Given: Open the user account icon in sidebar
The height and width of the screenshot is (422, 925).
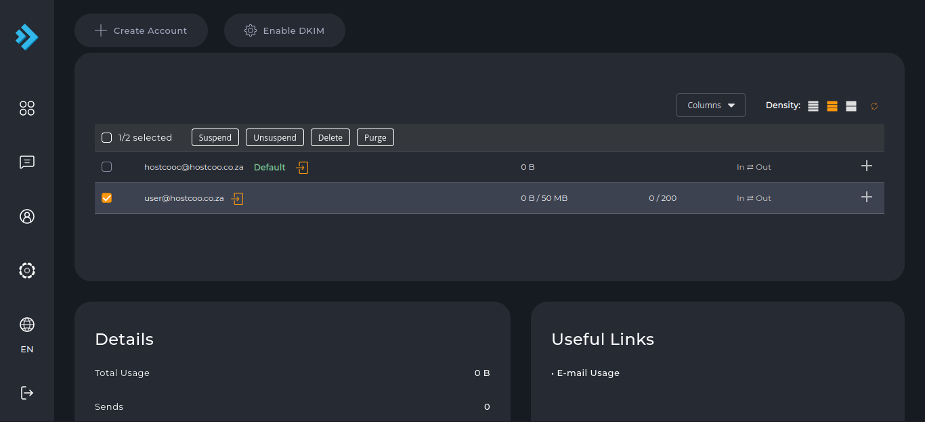Looking at the screenshot, I should 27,216.
